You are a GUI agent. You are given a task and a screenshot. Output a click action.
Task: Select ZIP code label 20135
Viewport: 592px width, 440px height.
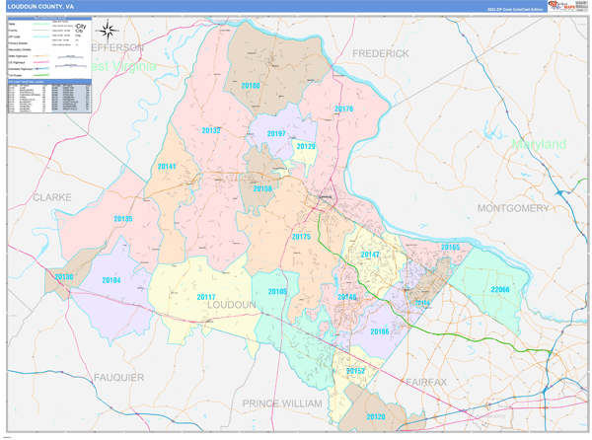(123, 219)
